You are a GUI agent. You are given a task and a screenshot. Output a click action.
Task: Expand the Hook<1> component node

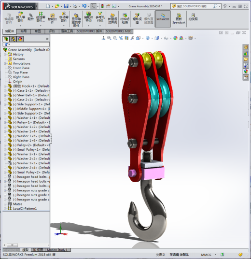tap(5, 86)
